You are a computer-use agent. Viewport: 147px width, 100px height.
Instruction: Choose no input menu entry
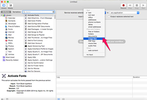pos(94,55)
